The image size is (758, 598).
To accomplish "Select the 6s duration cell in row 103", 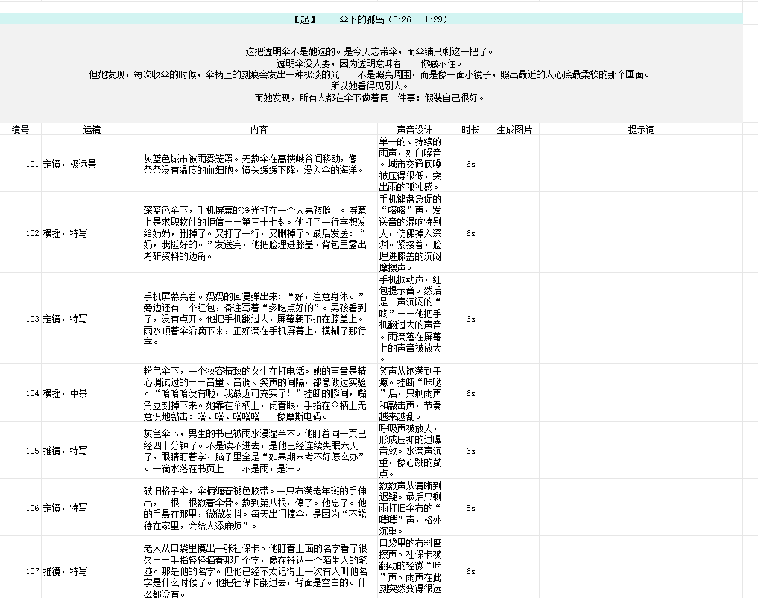I will point(470,319).
